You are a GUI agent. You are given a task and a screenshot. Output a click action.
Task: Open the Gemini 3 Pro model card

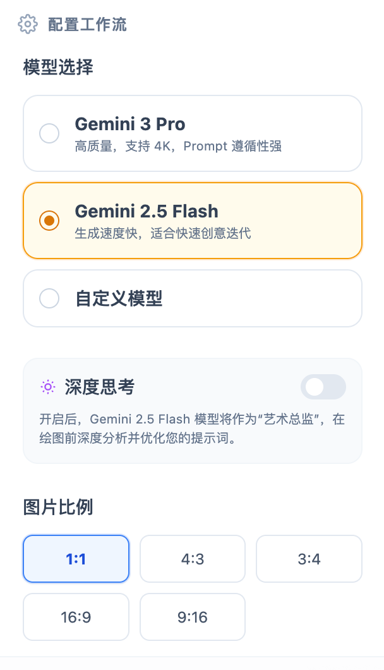coord(192,133)
